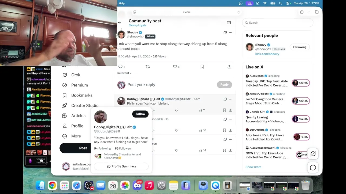
Task: Open Discord with the 3207 badge in the Dock
Action: point(137,185)
